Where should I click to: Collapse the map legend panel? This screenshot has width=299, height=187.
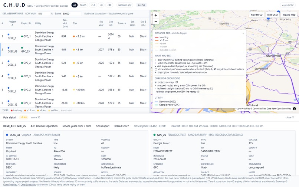pos(243,33)
